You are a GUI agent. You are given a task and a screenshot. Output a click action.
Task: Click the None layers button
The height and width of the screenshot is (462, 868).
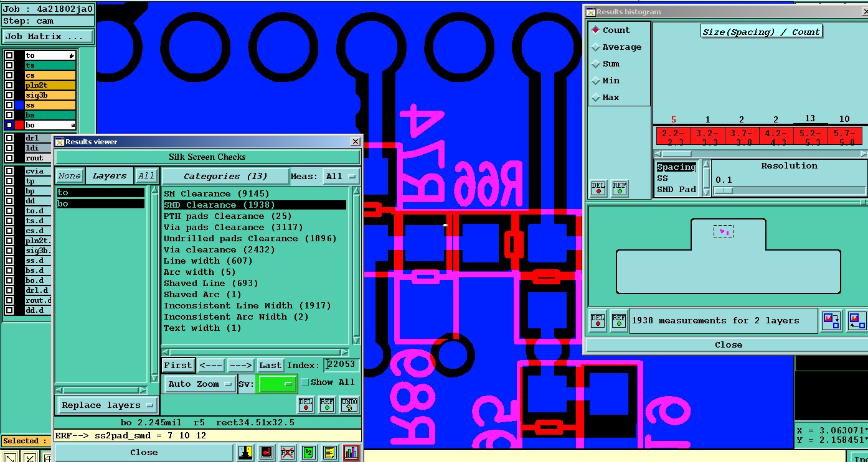pos(70,176)
